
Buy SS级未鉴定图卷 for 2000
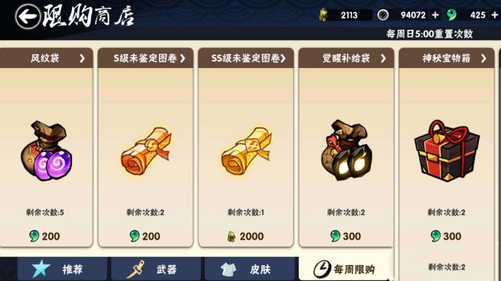[245, 236]
